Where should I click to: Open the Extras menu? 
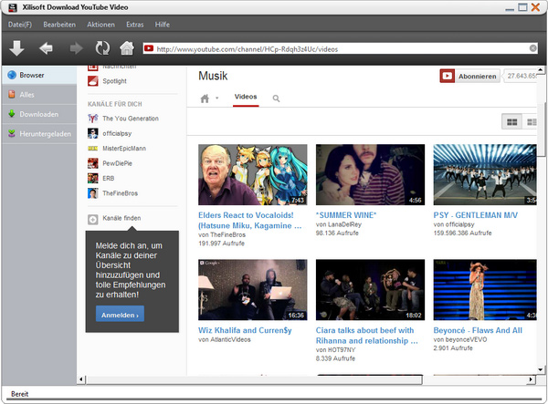[135, 25]
